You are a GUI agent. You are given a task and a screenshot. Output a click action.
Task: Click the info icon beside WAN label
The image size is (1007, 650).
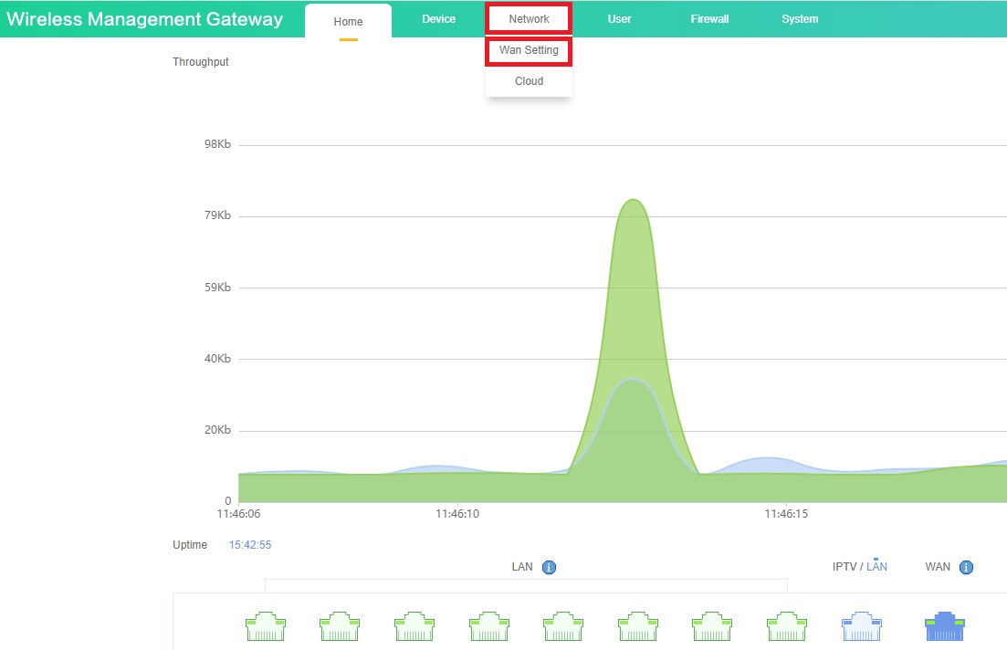coord(966,567)
